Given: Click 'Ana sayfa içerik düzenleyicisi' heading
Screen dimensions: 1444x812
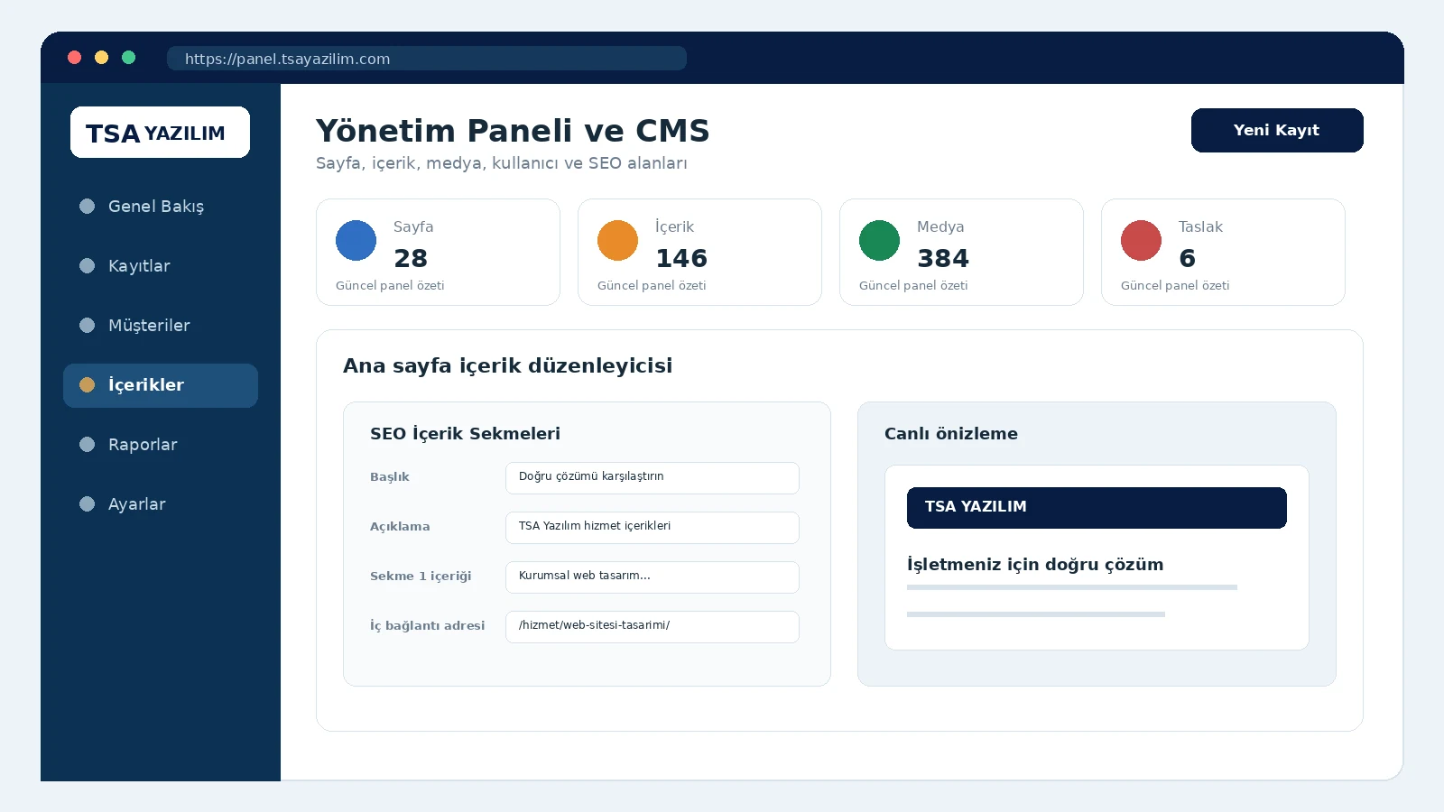Looking at the screenshot, I should pos(507,365).
